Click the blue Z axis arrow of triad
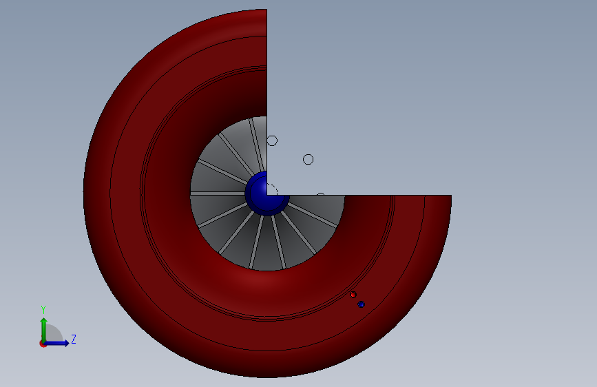 coord(57,343)
